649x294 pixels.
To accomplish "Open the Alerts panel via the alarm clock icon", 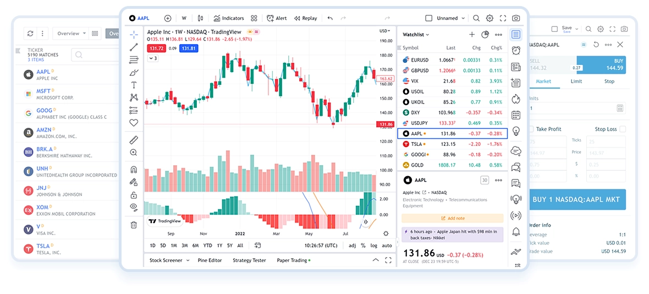I will pyautogui.click(x=516, y=51).
